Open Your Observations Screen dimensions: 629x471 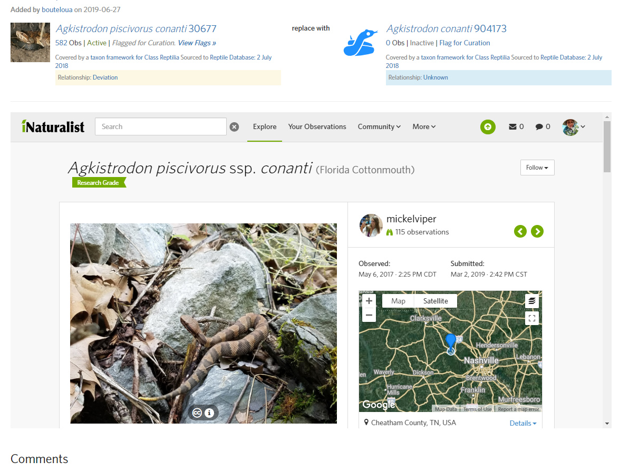click(x=317, y=126)
